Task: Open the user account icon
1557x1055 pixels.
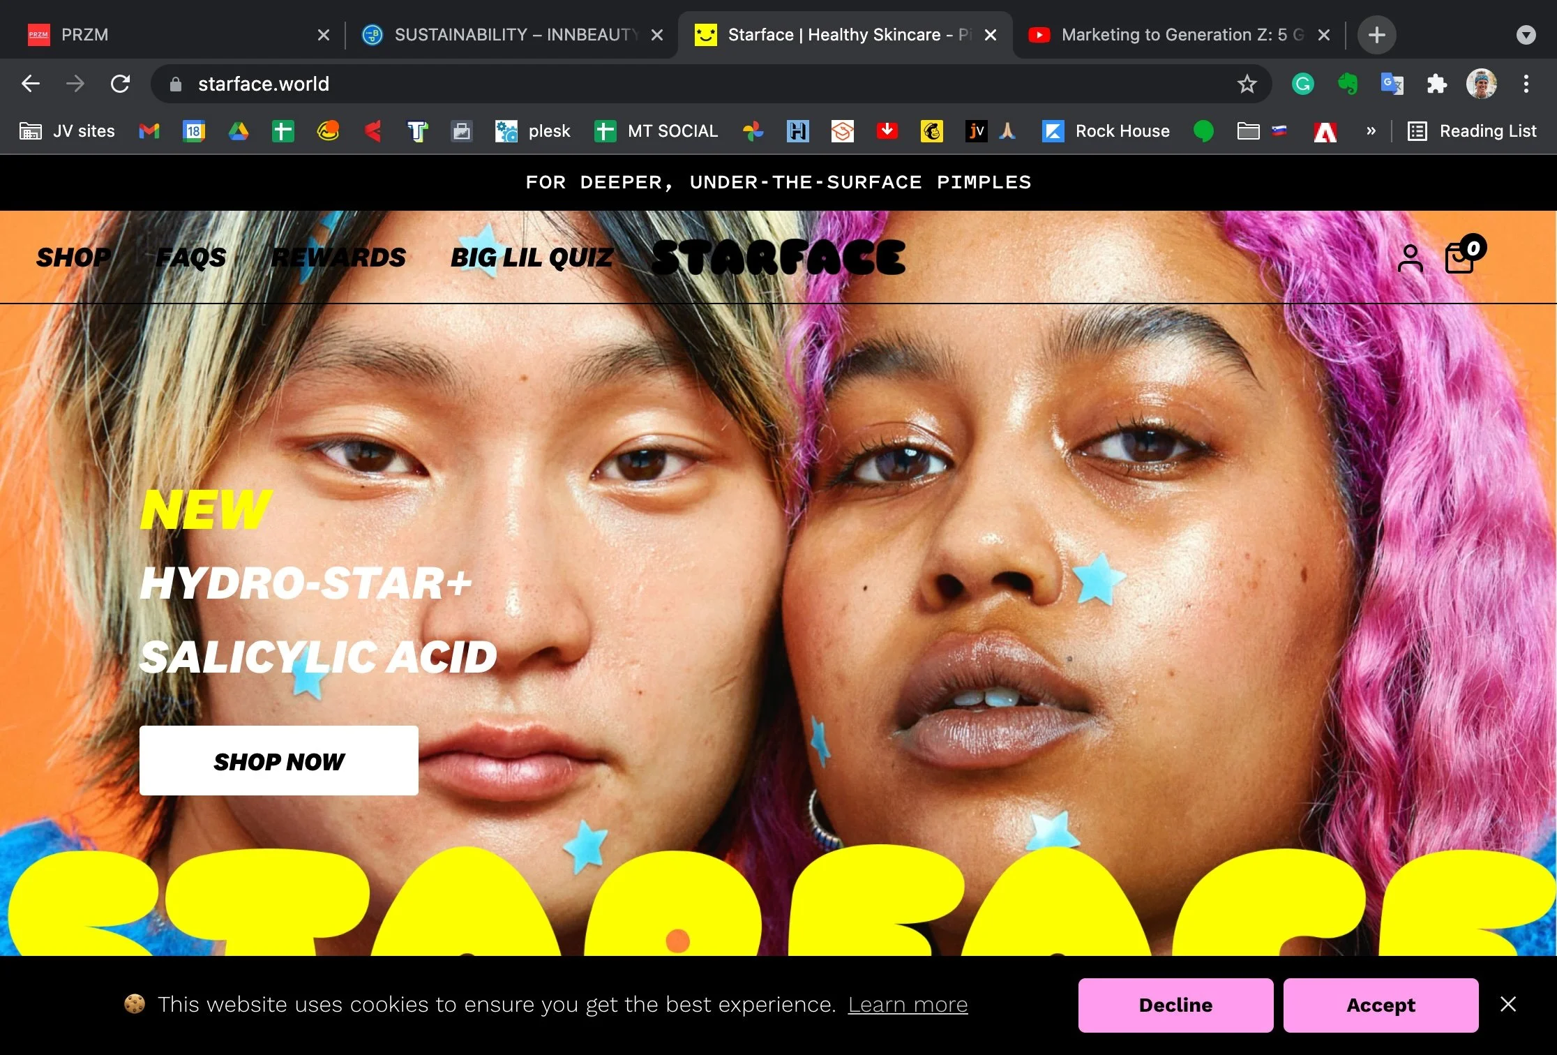Action: (1410, 258)
